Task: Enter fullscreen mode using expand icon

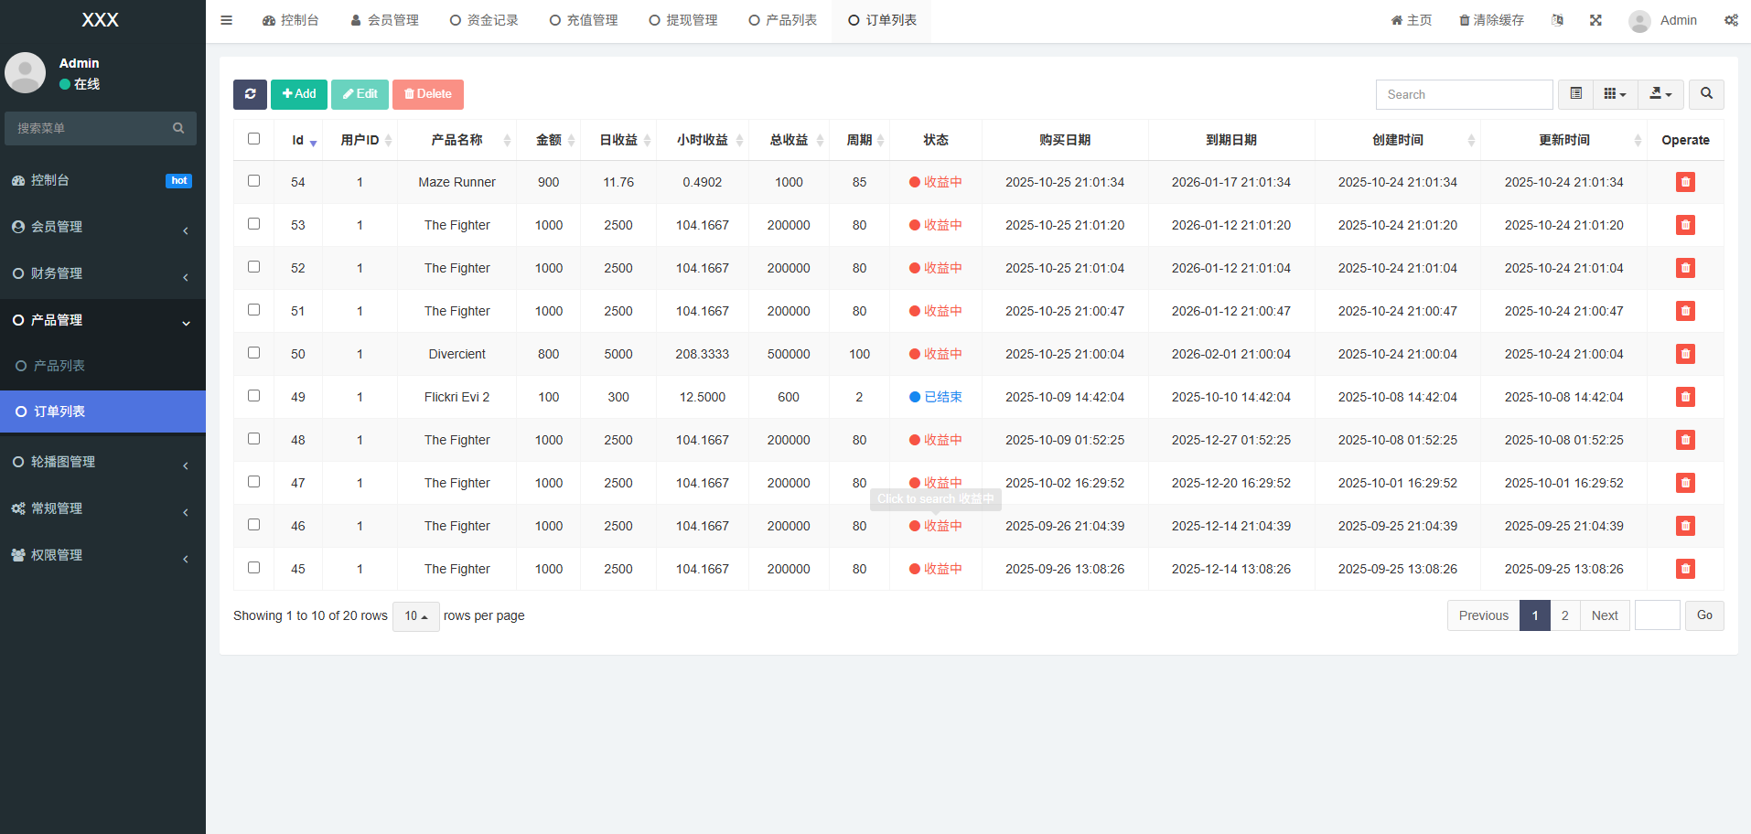Action: (x=1595, y=20)
